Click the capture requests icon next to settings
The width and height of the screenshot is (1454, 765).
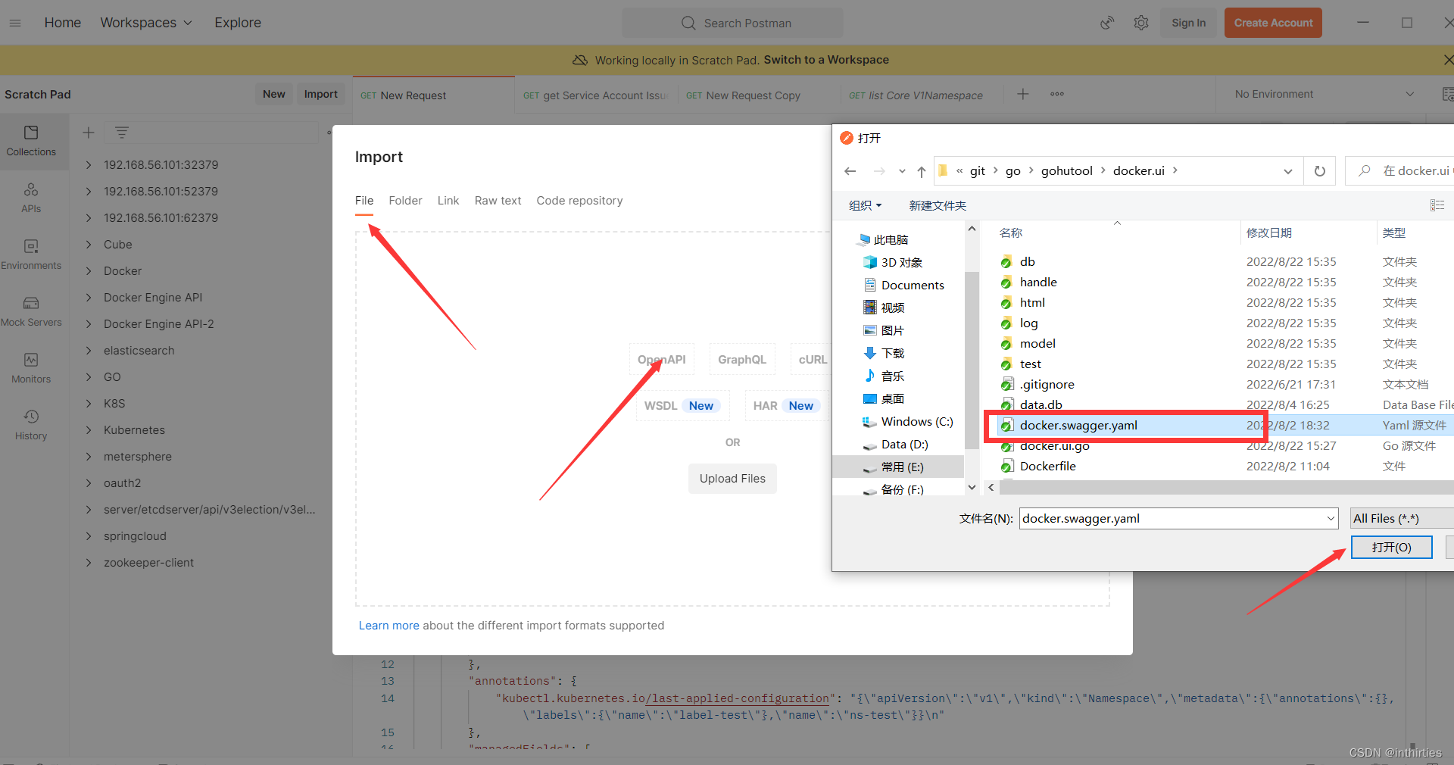point(1107,23)
